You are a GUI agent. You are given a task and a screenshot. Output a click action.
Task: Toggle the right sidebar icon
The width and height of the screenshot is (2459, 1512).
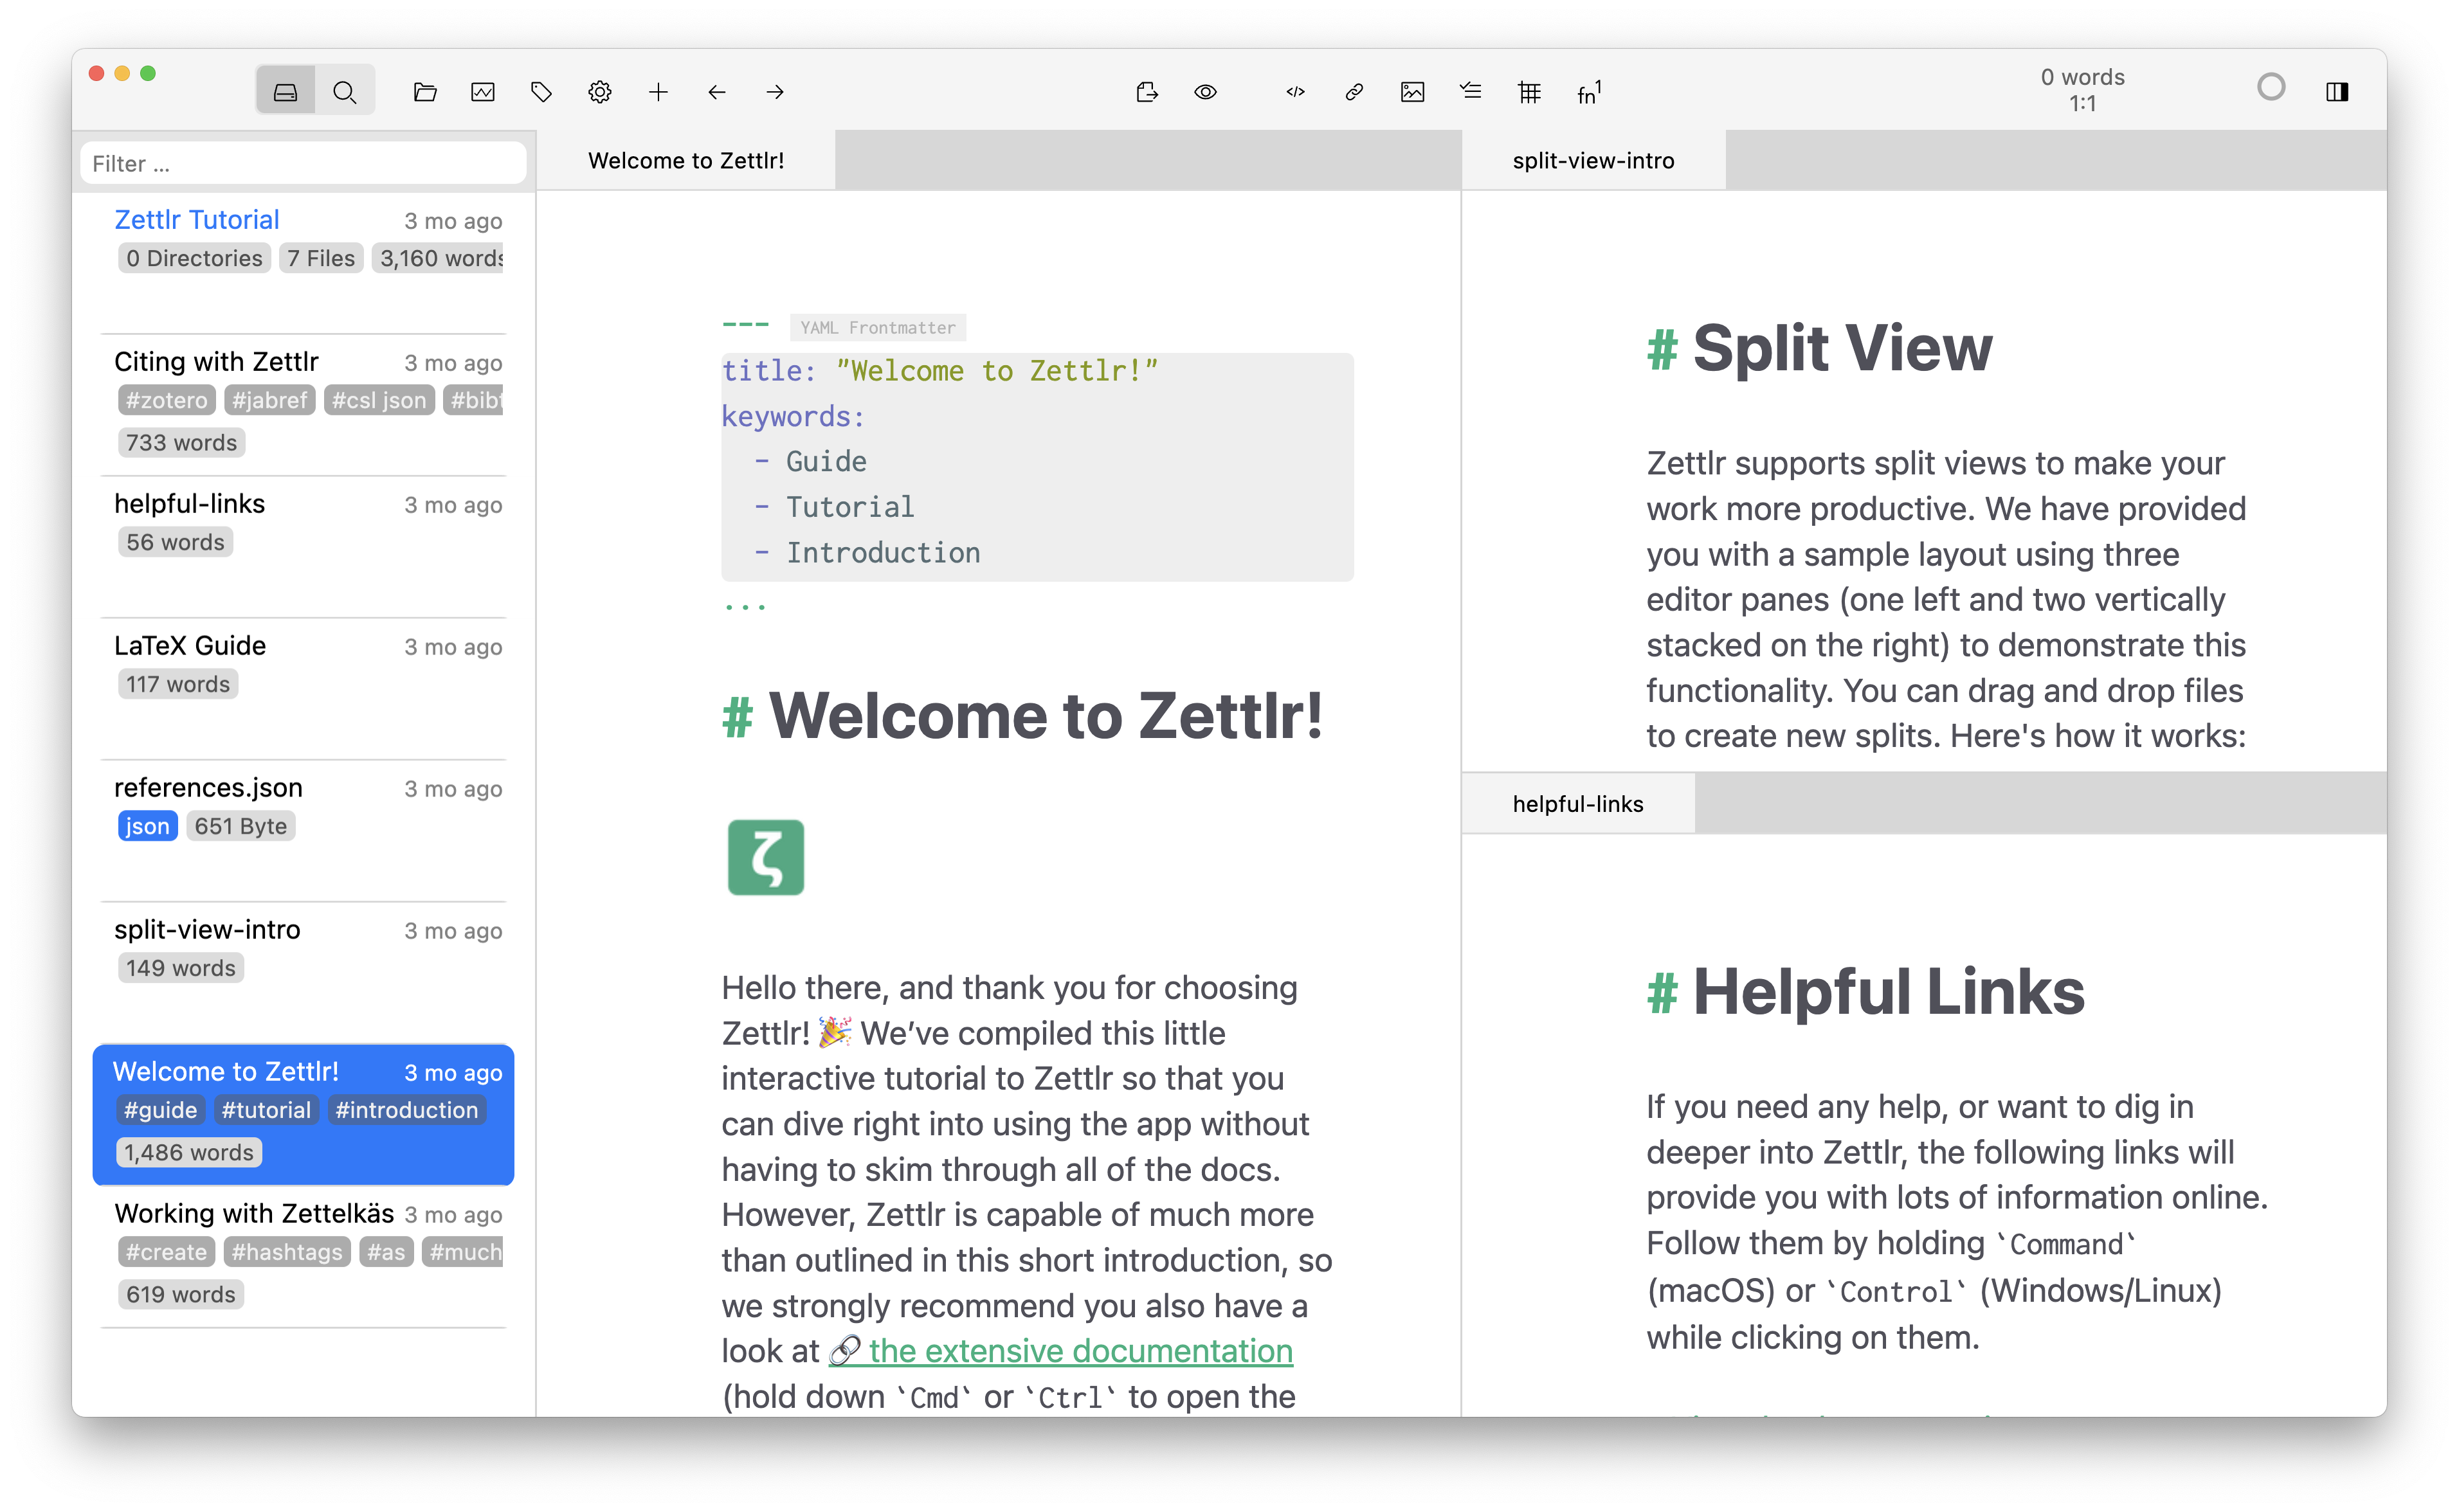point(2337,92)
